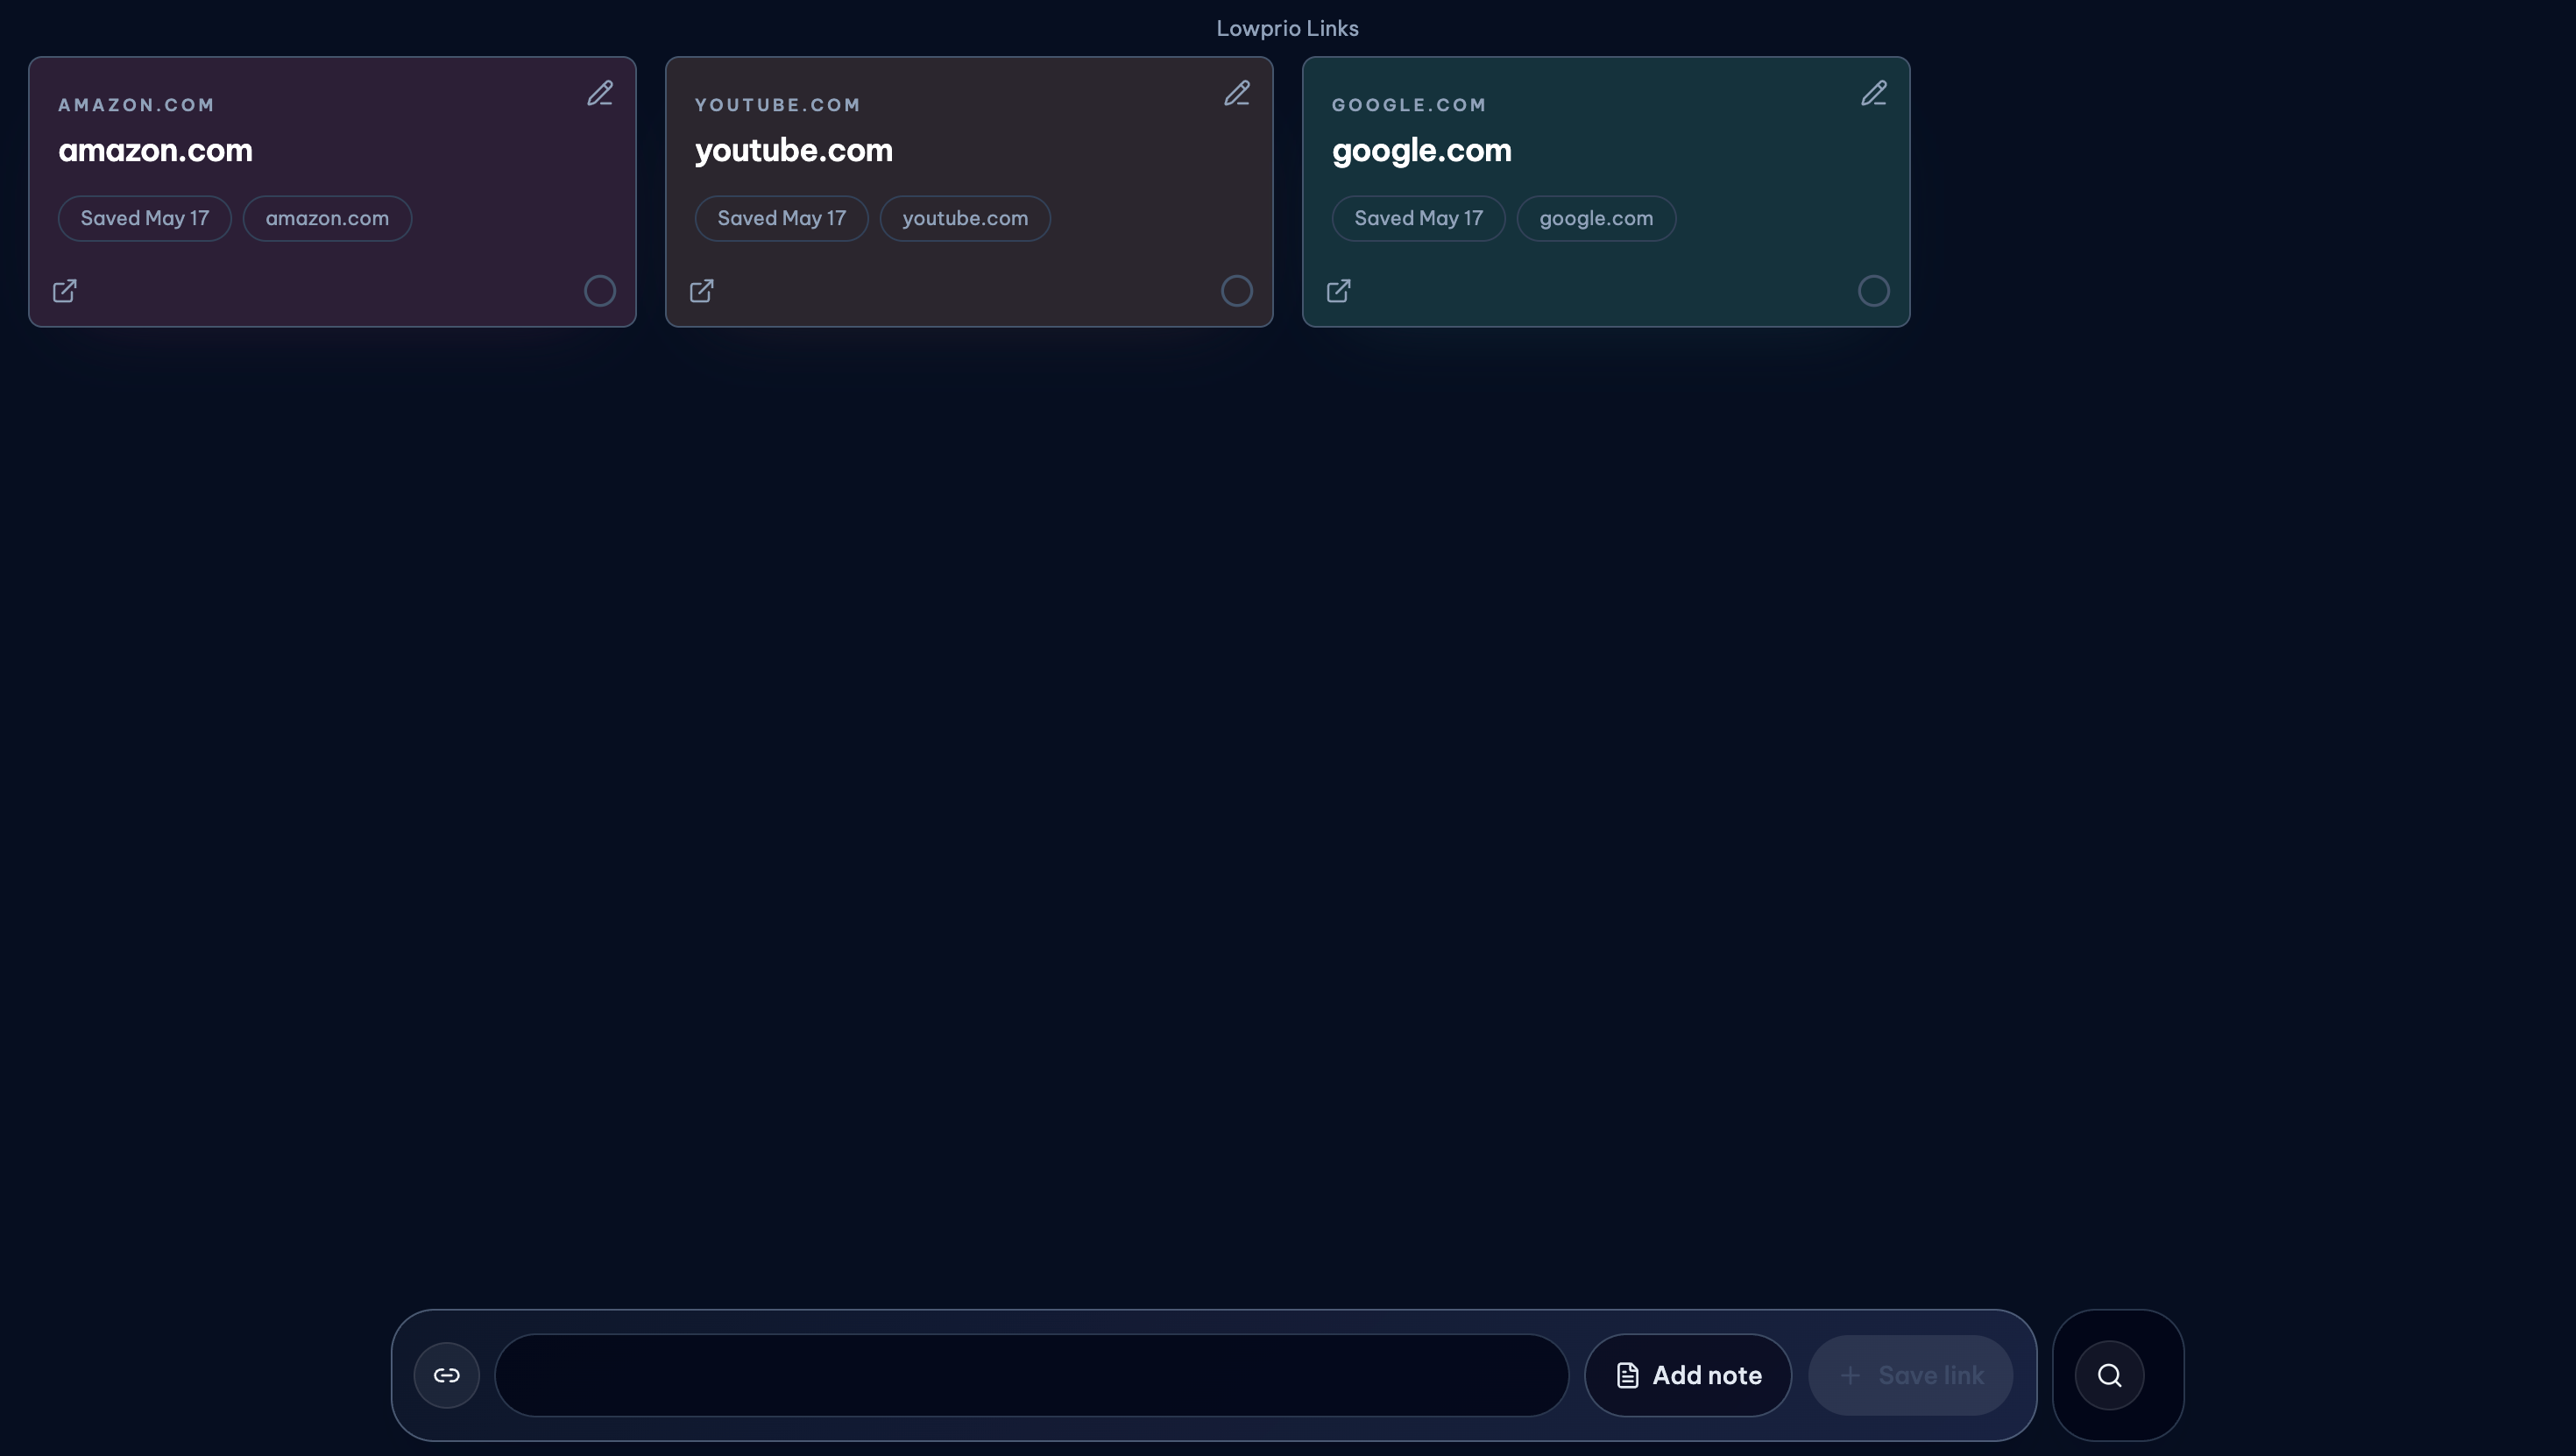Screen dimensions: 2576x1456
Task: Click the Save link button
Action: tap(1911, 1375)
